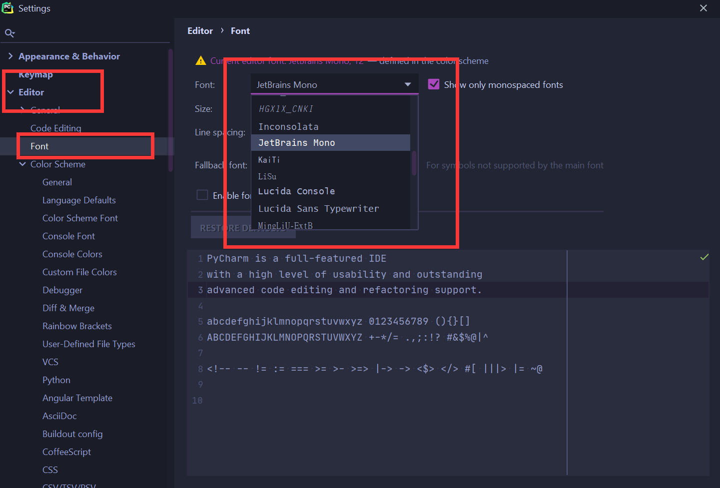
Task: Click preview line of ligature symbols
Action: (x=375, y=369)
